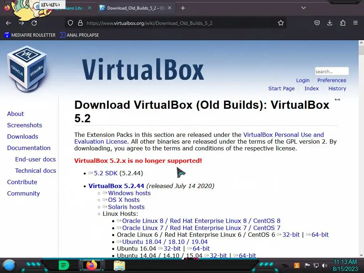Image resolution: width=364 pixels, height=273 pixels.
Task: Close the Nano Lite tab
Action: tap(90, 8)
